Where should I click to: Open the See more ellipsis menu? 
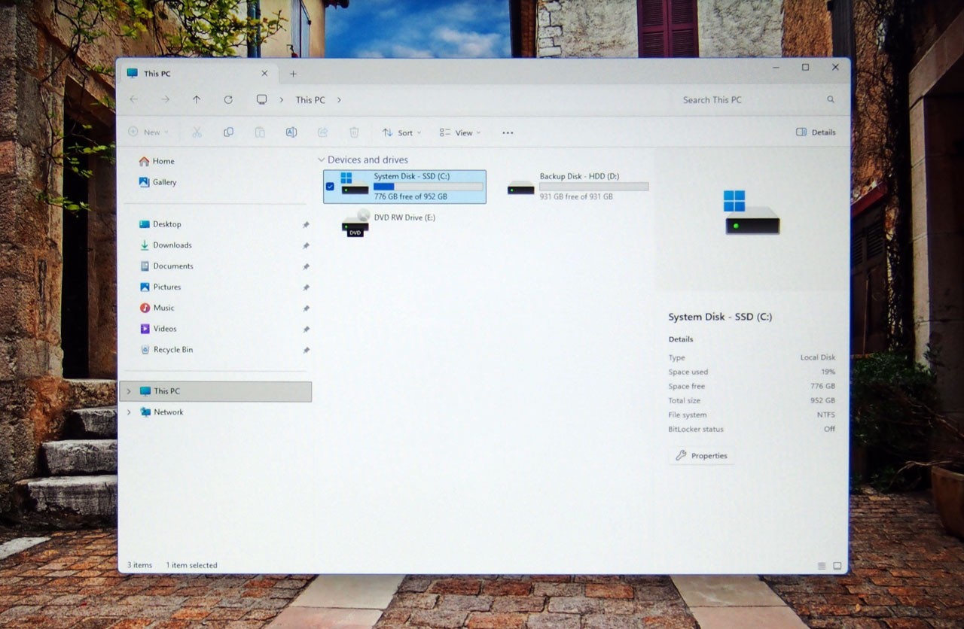coord(508,133)
